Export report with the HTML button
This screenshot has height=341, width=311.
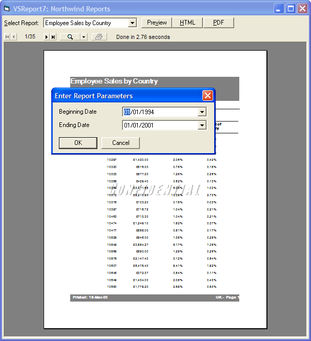coord(188,23)
